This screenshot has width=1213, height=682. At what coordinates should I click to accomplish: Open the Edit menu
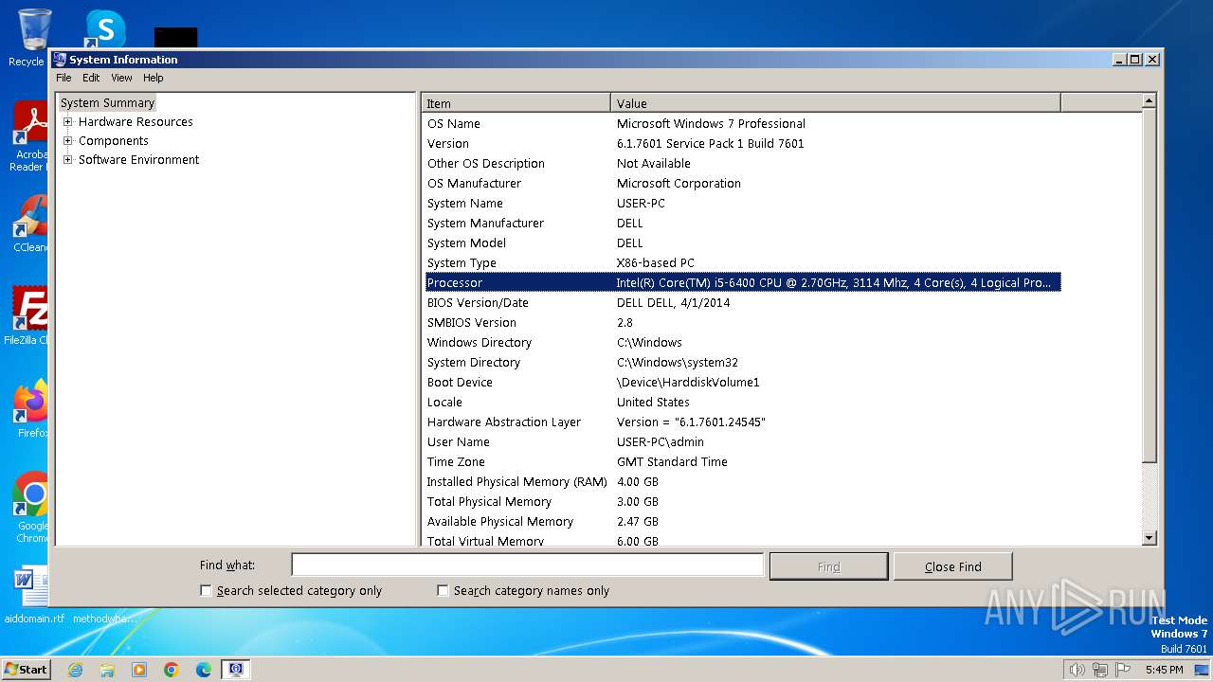coord(91,78)
